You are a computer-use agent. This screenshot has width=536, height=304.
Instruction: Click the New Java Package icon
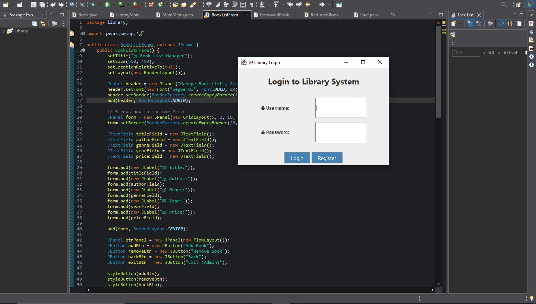(151, 4)
